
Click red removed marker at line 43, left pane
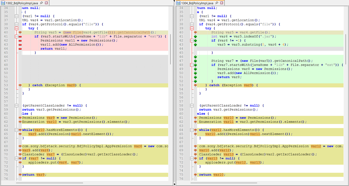click(20, 45)
